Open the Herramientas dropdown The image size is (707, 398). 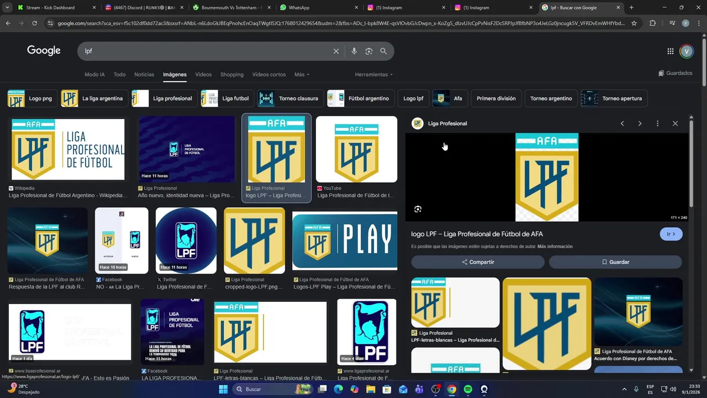374,75
